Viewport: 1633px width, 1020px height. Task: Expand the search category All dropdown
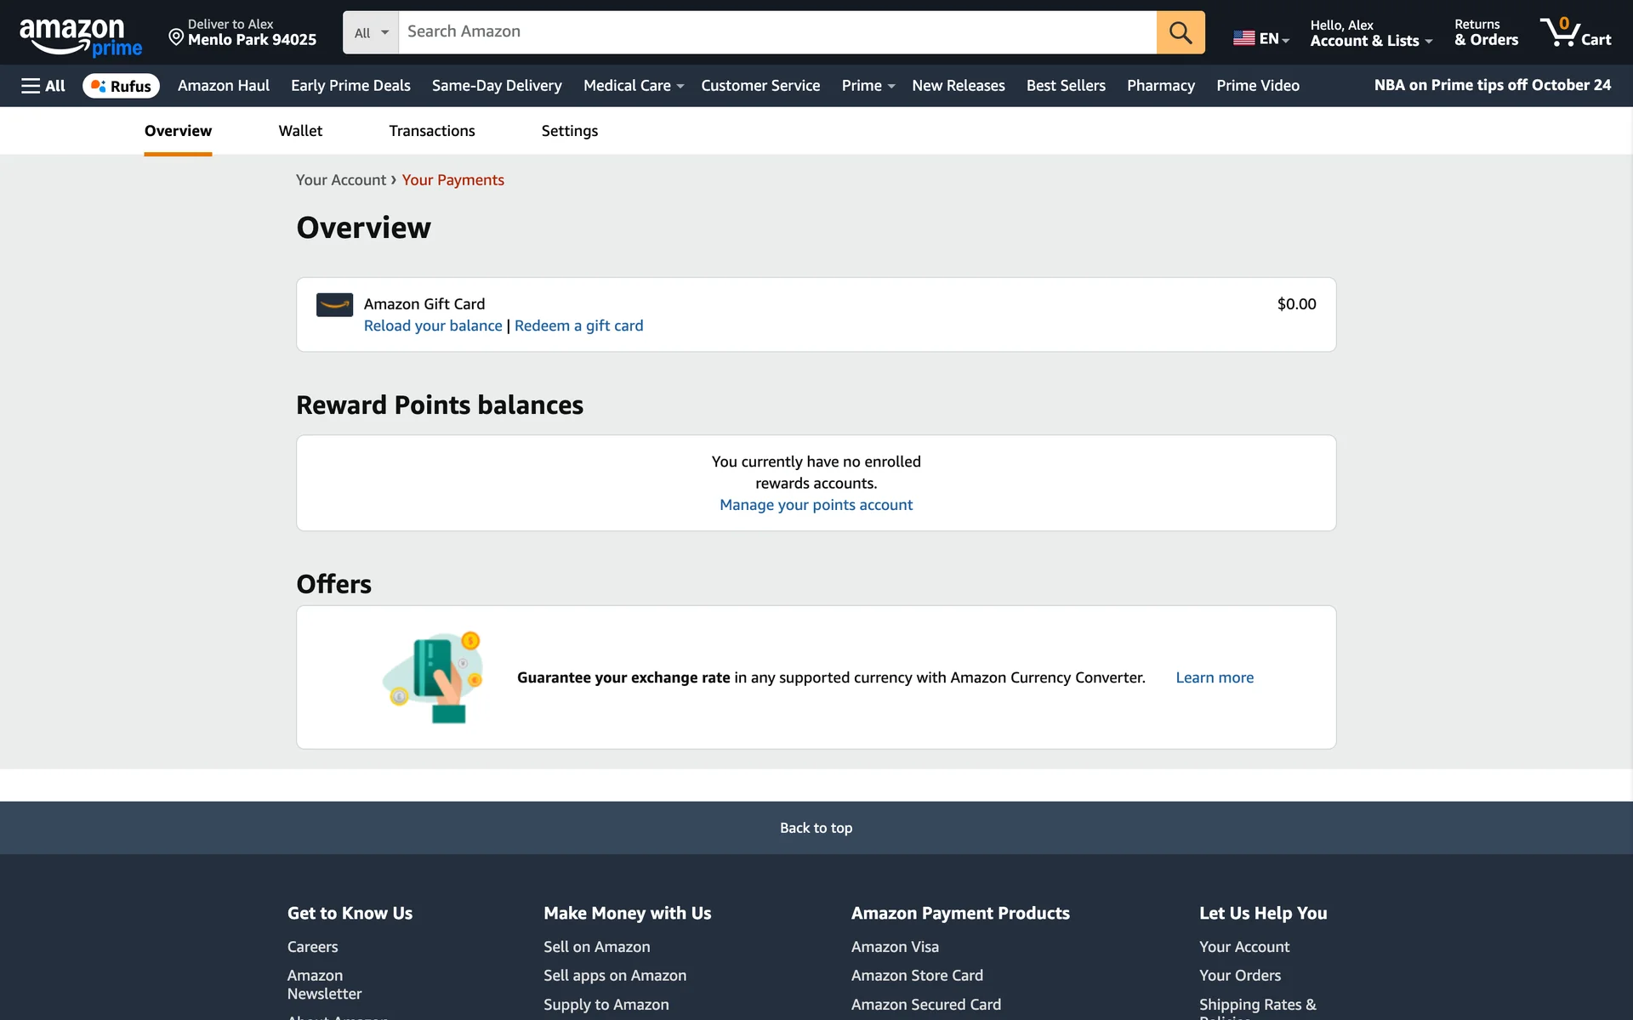[371, 32]
